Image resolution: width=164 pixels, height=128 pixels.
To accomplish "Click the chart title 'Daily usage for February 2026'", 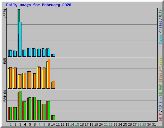I will 39,5.
